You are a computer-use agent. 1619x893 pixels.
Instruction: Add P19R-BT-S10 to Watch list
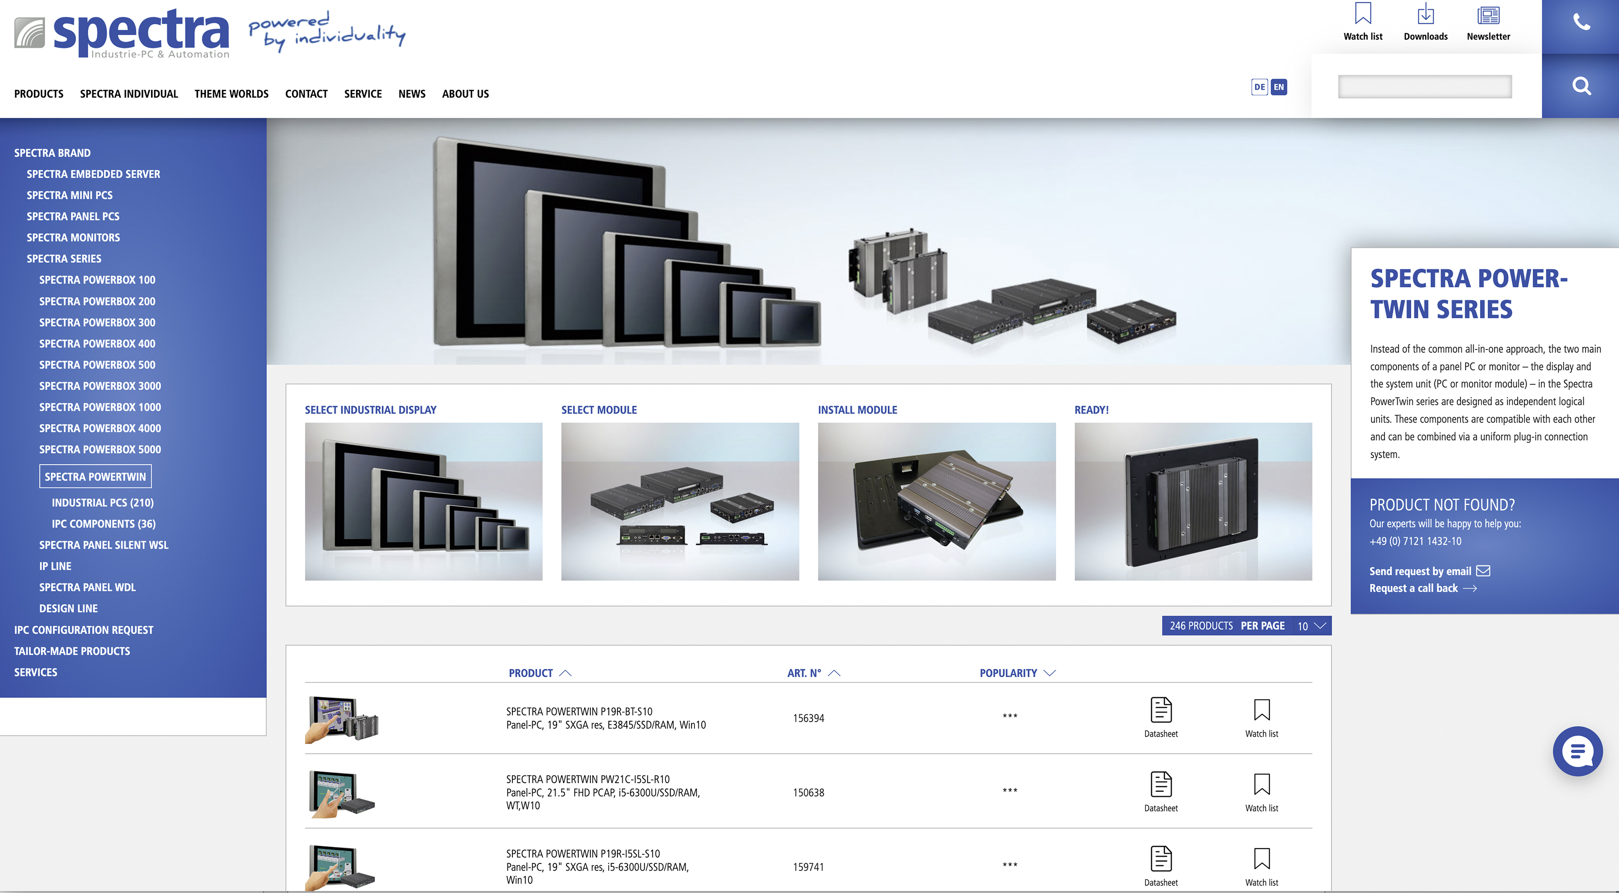pyautogui.click(x=1262, y=710)
